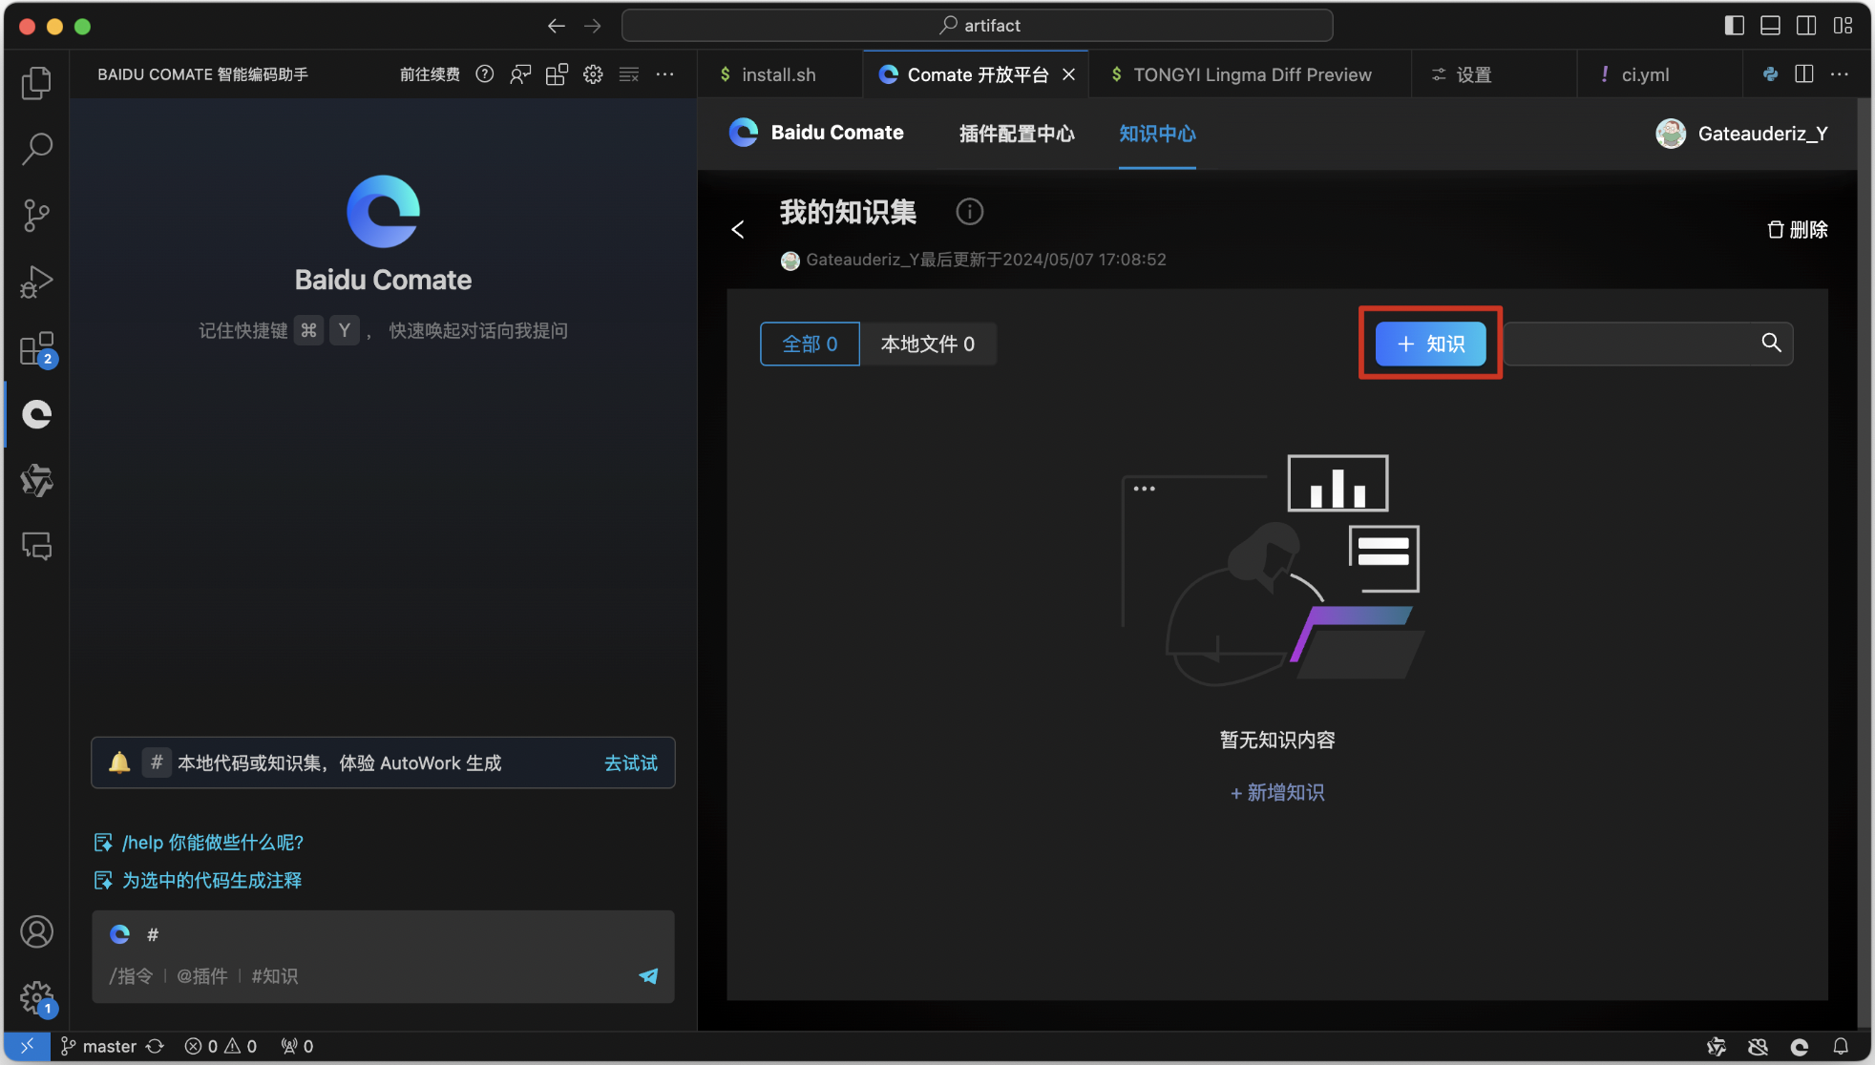Select the 本地文件 0 filter

928,344
